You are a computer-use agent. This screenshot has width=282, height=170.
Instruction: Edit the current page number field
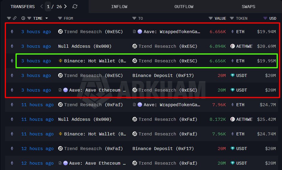(x=48, y=7)
